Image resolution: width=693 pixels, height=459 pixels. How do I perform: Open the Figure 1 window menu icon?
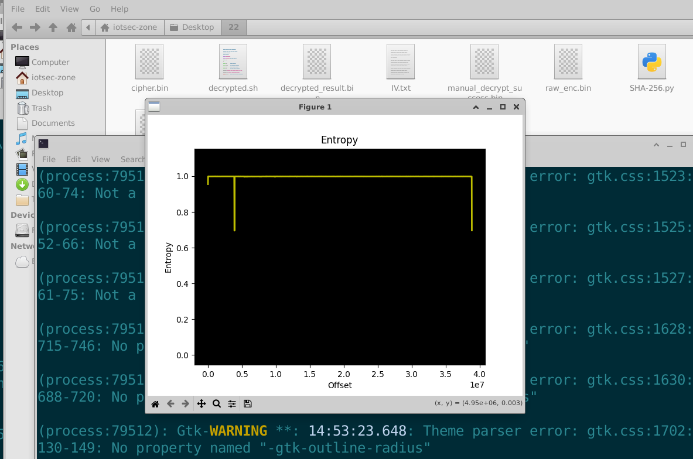click(x=154, y=107)
